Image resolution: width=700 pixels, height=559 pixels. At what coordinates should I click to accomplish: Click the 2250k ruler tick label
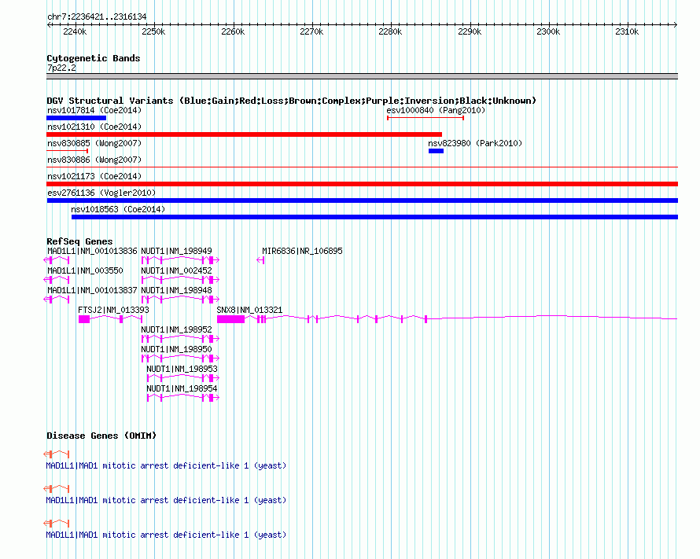[x=153, y=31]
